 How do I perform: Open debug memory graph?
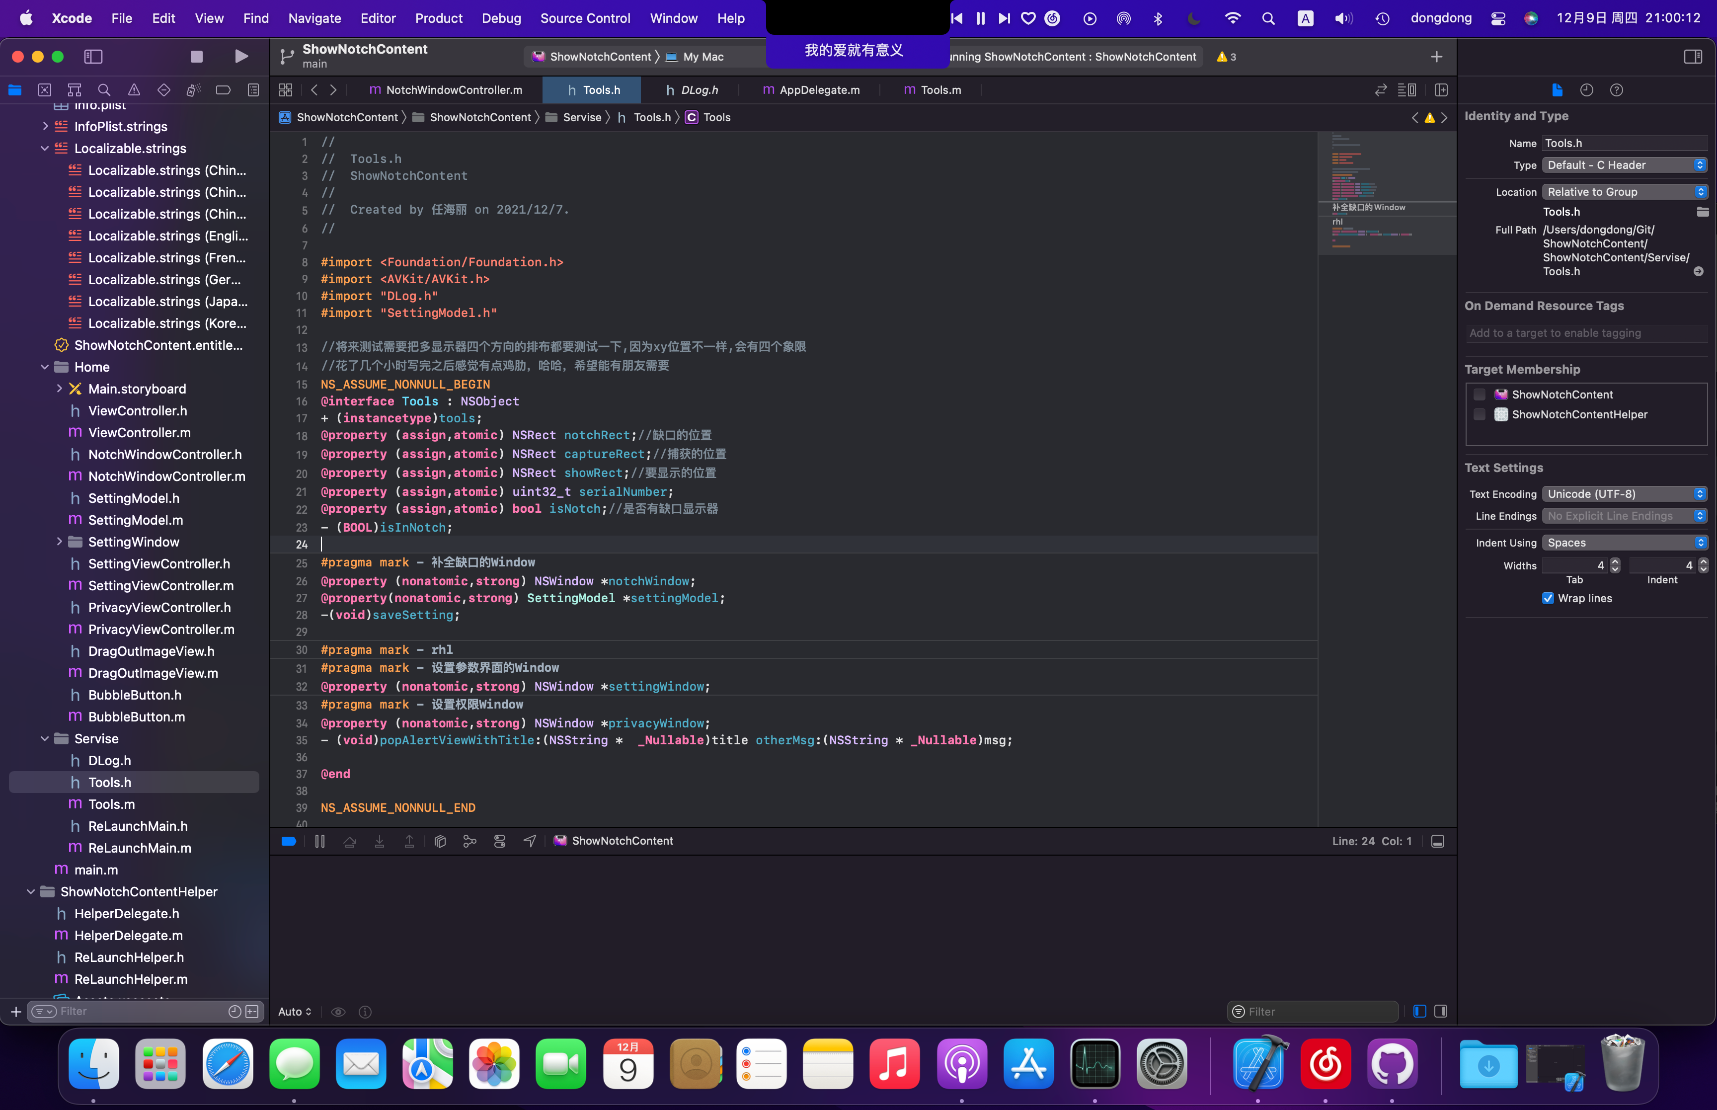point(470,841)
